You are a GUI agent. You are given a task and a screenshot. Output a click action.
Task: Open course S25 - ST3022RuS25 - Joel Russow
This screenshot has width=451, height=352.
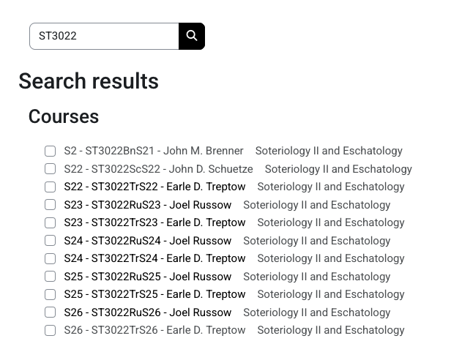tap(148, 277)
